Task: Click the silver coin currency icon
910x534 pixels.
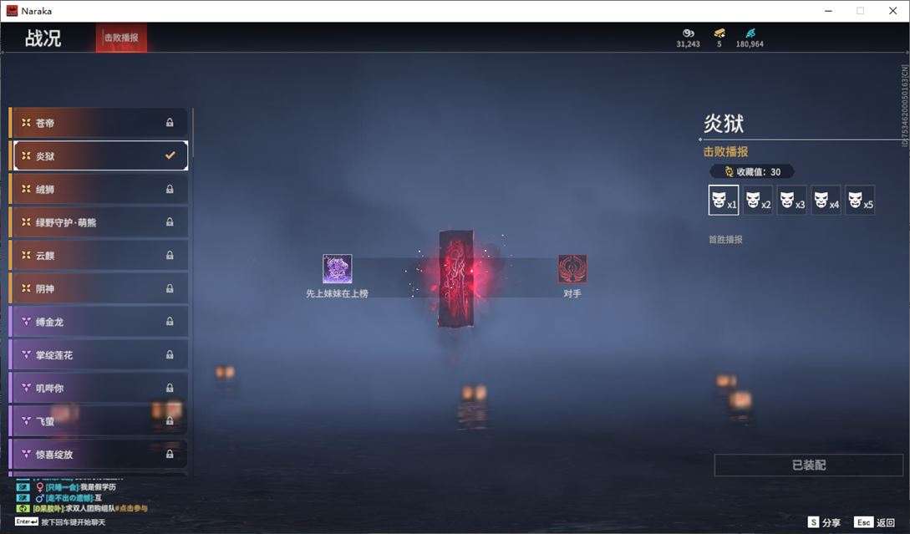Action: pos(689,33)
